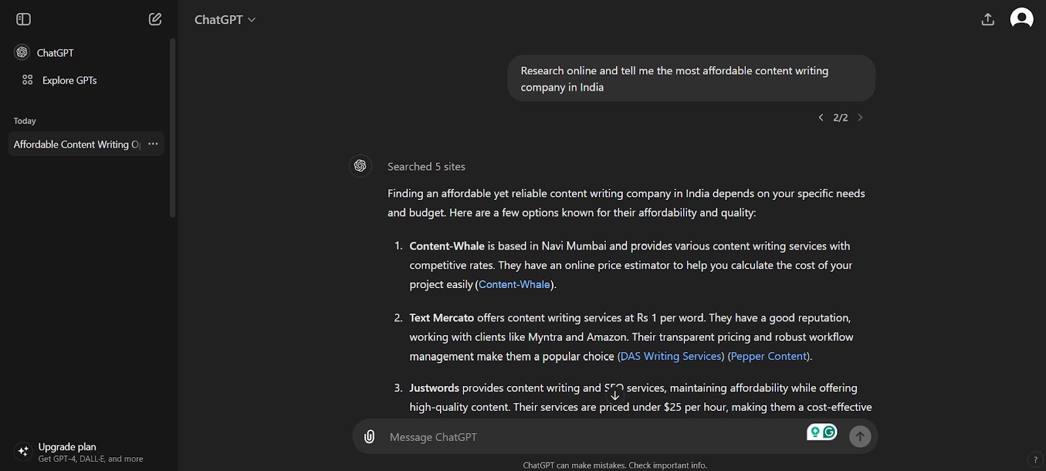The height and width of the screenshot is (471, 1046).
Task: Open the Content-Whale source link
Action: point(515,284)
